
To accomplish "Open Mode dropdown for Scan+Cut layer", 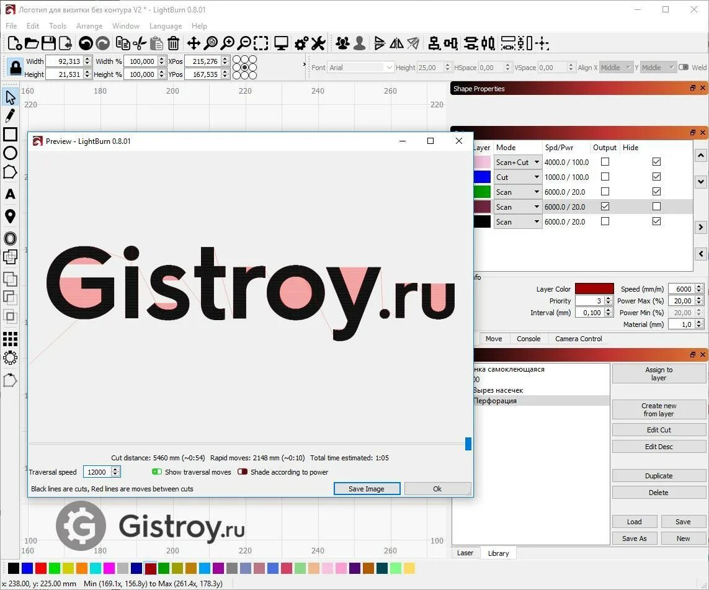I will 518,162.
